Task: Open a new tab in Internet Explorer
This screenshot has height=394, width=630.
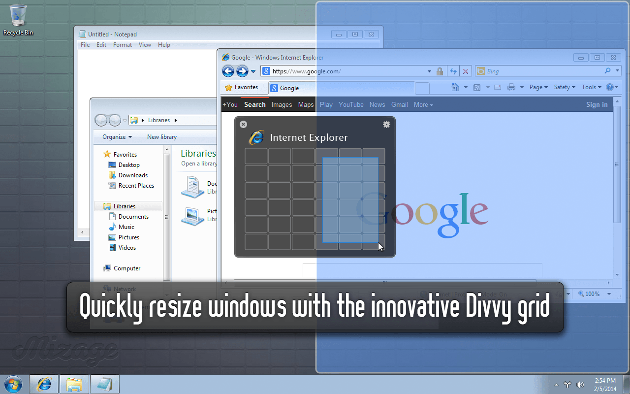Action: [x=422, y=88]
